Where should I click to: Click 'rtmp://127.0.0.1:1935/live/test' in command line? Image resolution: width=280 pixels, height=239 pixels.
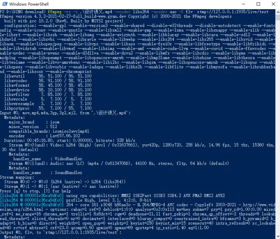pos(233,12)
